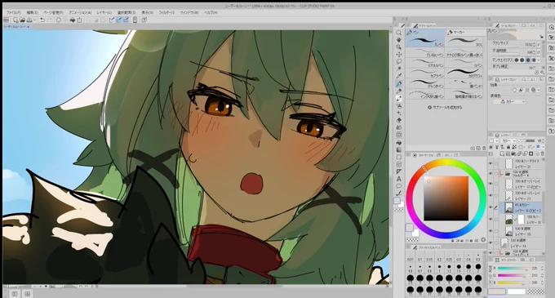Toggle visibility of レイヤー 17 のコピー
The height and width of the screenshot is (298, 555).
[491, 184]
